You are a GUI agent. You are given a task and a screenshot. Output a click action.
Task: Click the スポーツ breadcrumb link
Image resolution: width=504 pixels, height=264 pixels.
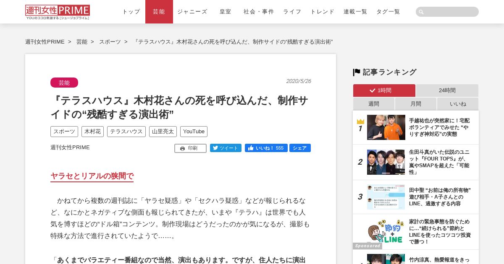point(110,42)
